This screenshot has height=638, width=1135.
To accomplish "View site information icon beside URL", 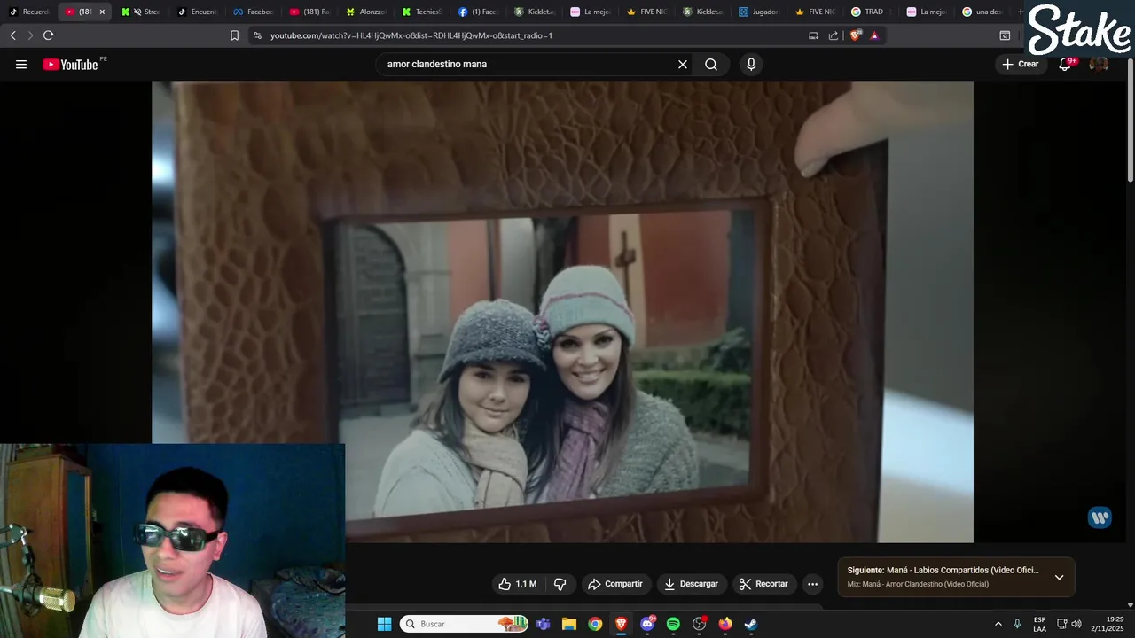I will tap(257, 35).
